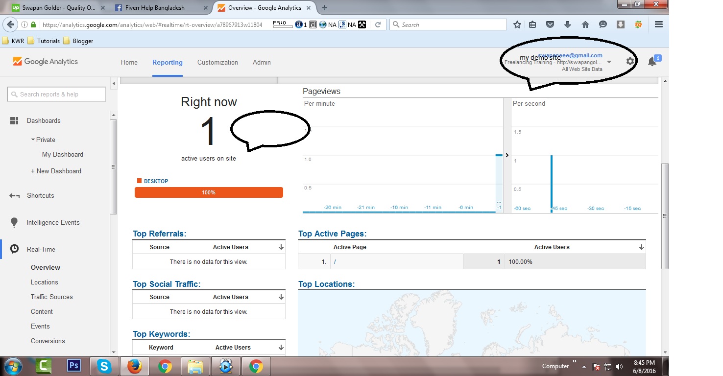Image resolution: width=723 pixels, height=376 pixels.
Task: Click + New Dashboard
Action: pyautogui.click(x=56, y=171)
